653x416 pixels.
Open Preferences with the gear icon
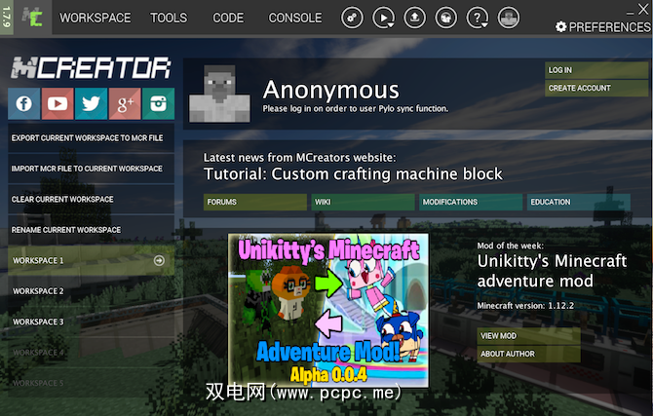pos(561,27)
